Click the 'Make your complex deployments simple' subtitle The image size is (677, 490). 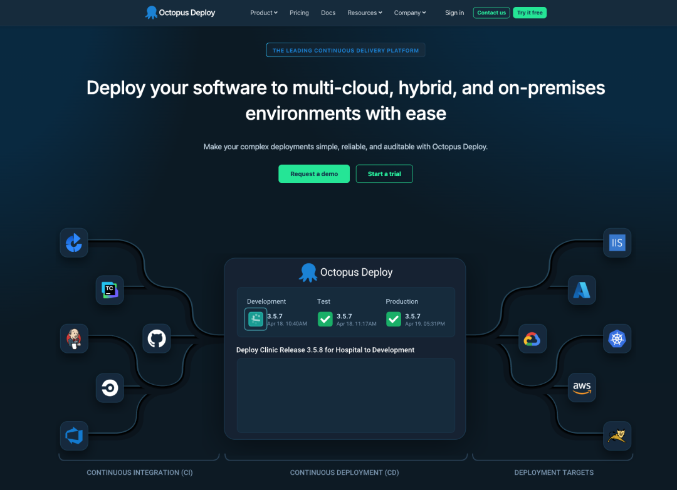click(x=345, y=147)
